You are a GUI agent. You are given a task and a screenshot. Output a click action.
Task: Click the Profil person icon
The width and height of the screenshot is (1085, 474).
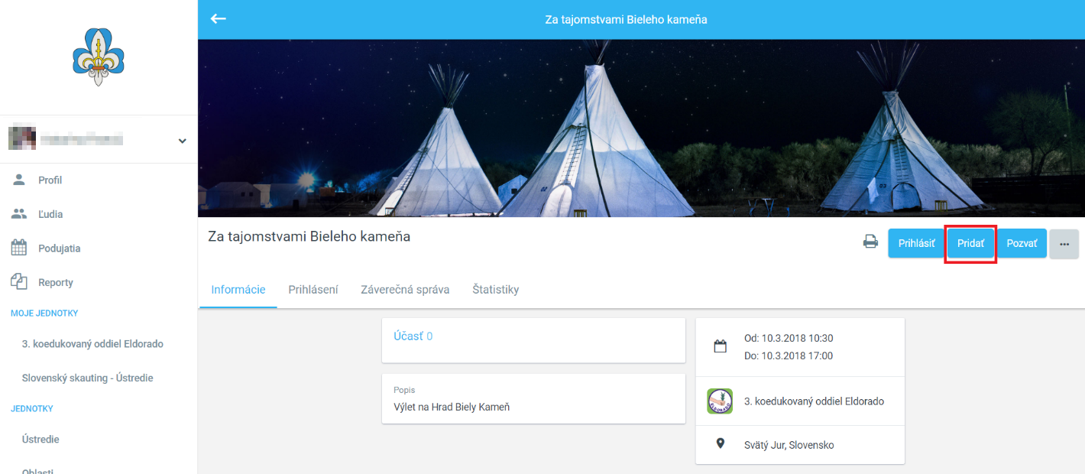[x=19, y=180]
